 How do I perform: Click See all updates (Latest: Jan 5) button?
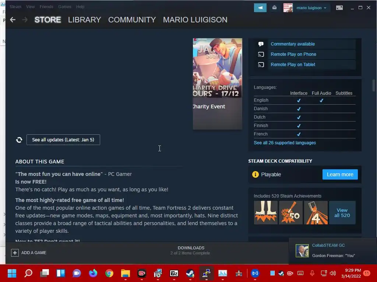tap(63, 140)
